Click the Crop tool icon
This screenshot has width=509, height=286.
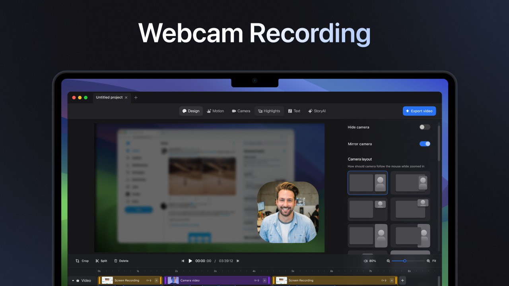(78, 261)
